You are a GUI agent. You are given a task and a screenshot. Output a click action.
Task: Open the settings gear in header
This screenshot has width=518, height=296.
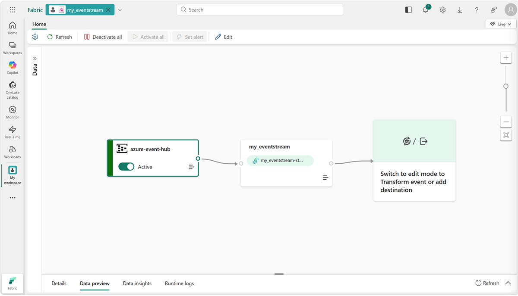(x=442, y=10)
